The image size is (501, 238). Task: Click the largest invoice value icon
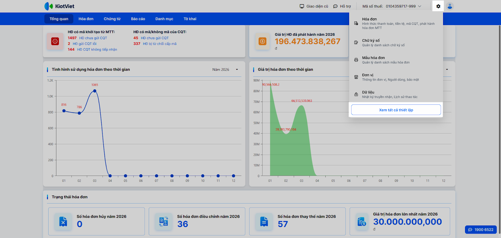point(362,222)
